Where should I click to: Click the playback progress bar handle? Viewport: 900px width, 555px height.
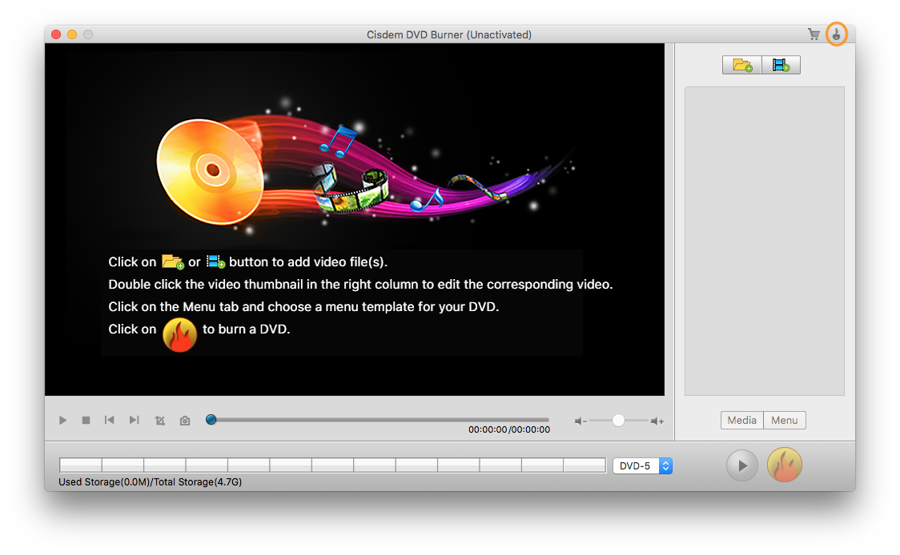(211, 420)
